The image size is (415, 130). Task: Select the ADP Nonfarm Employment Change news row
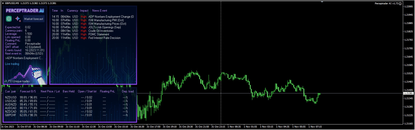93,17
